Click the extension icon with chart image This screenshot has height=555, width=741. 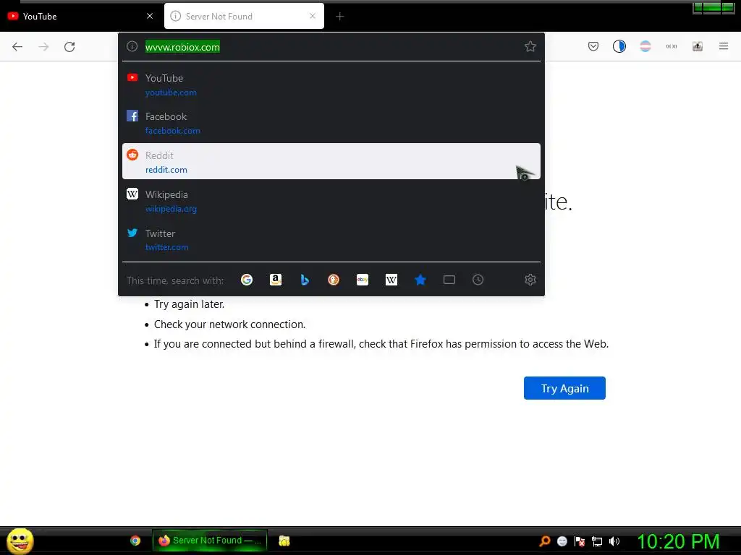(x=698, y=46)
